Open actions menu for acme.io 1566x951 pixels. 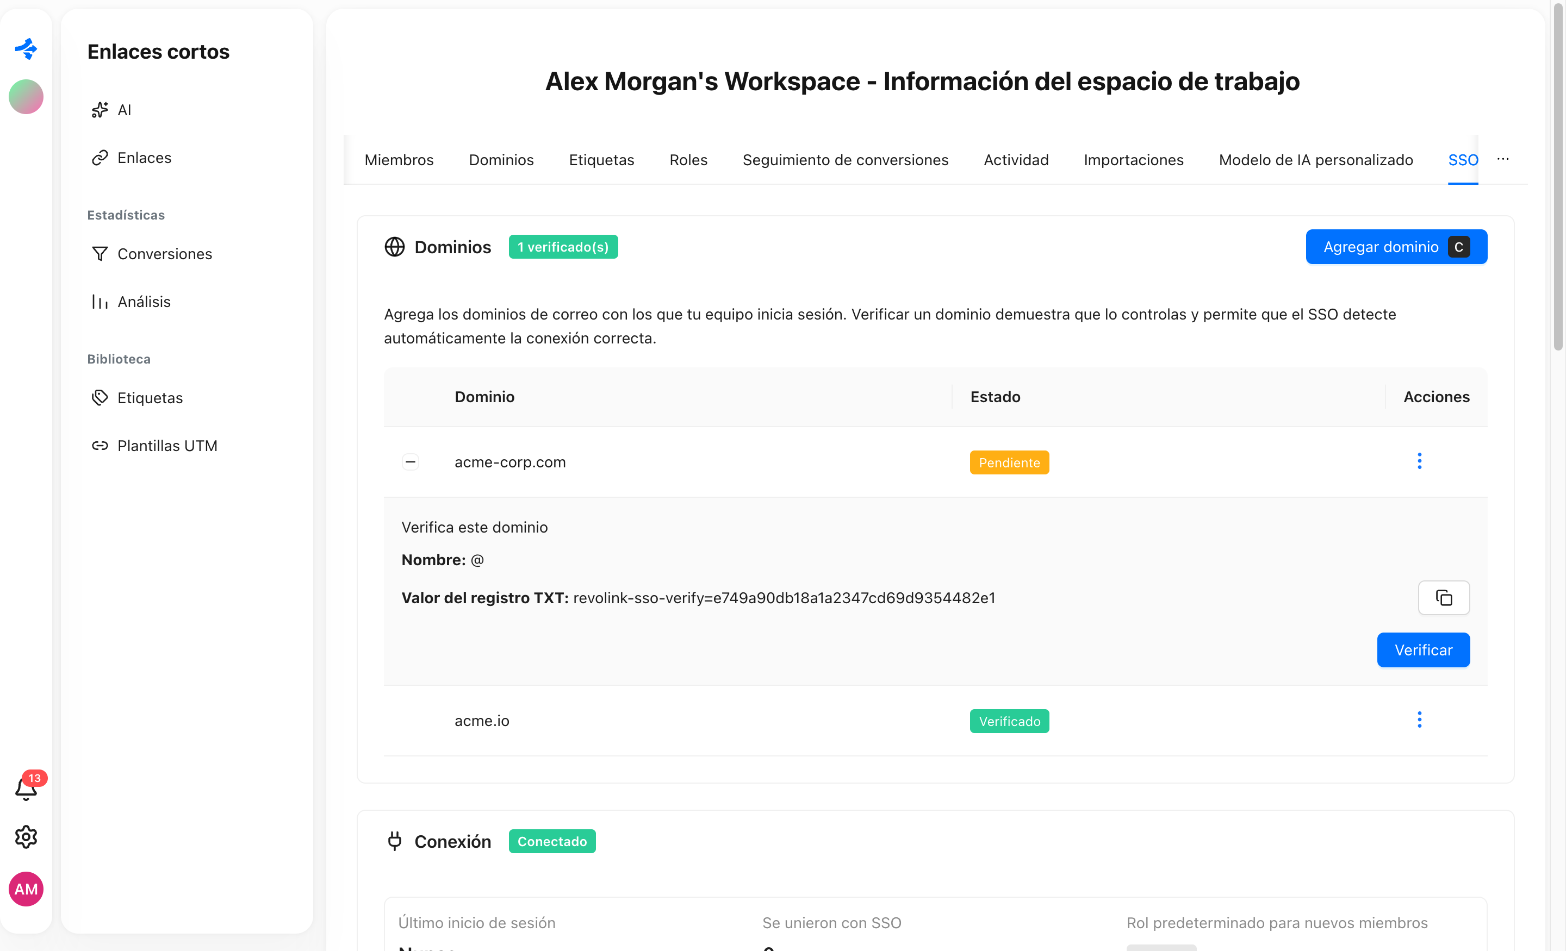click(x=1419, y=719)
